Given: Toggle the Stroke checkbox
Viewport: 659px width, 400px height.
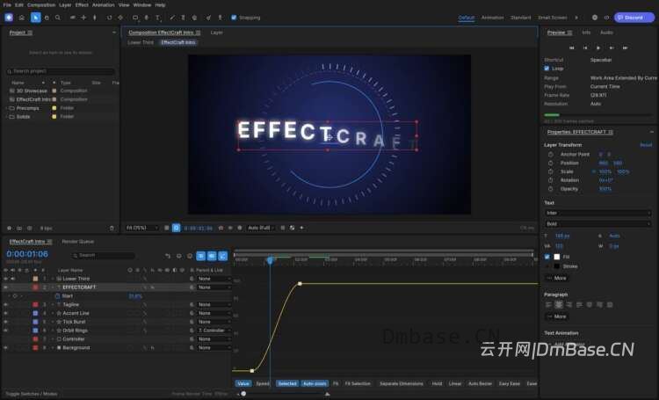Looking at the screenshot, I should click(x=547, y=266).
